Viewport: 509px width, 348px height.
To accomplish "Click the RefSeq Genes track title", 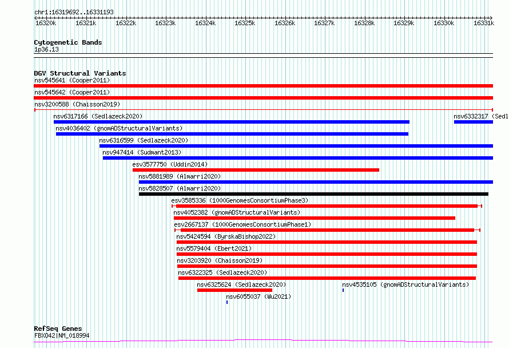I will (x=58, y=329).
